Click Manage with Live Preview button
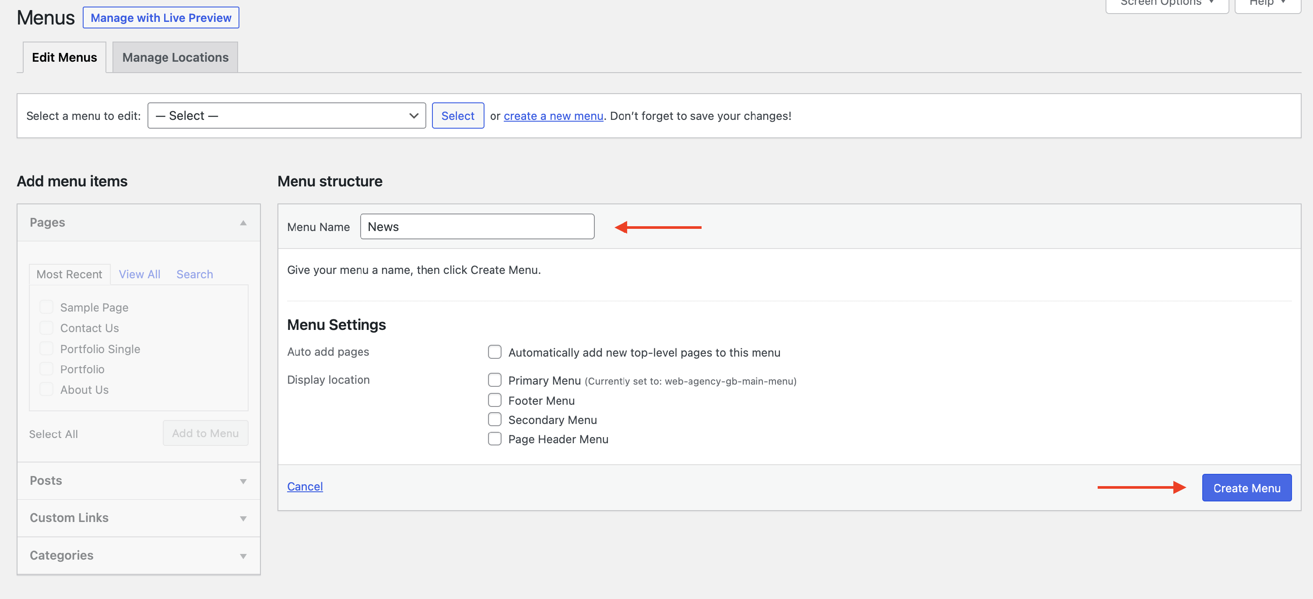1313x599 pixels. coord(161,18)
